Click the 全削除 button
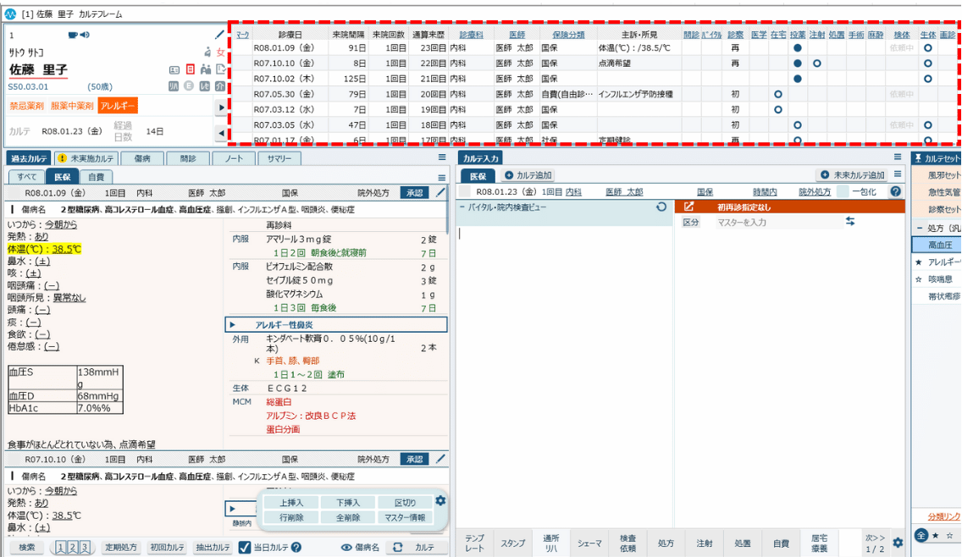962x557 pixels. (348, 517)
